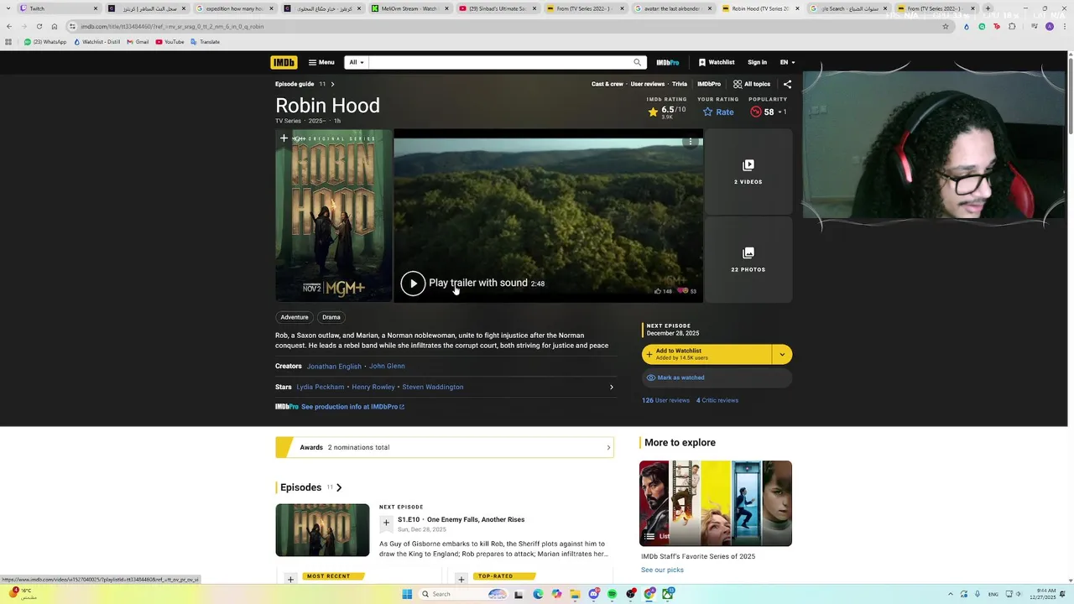Open the IMDb hamburger Menu
Screen dimensions: 1074x604
tap(321, 62)
